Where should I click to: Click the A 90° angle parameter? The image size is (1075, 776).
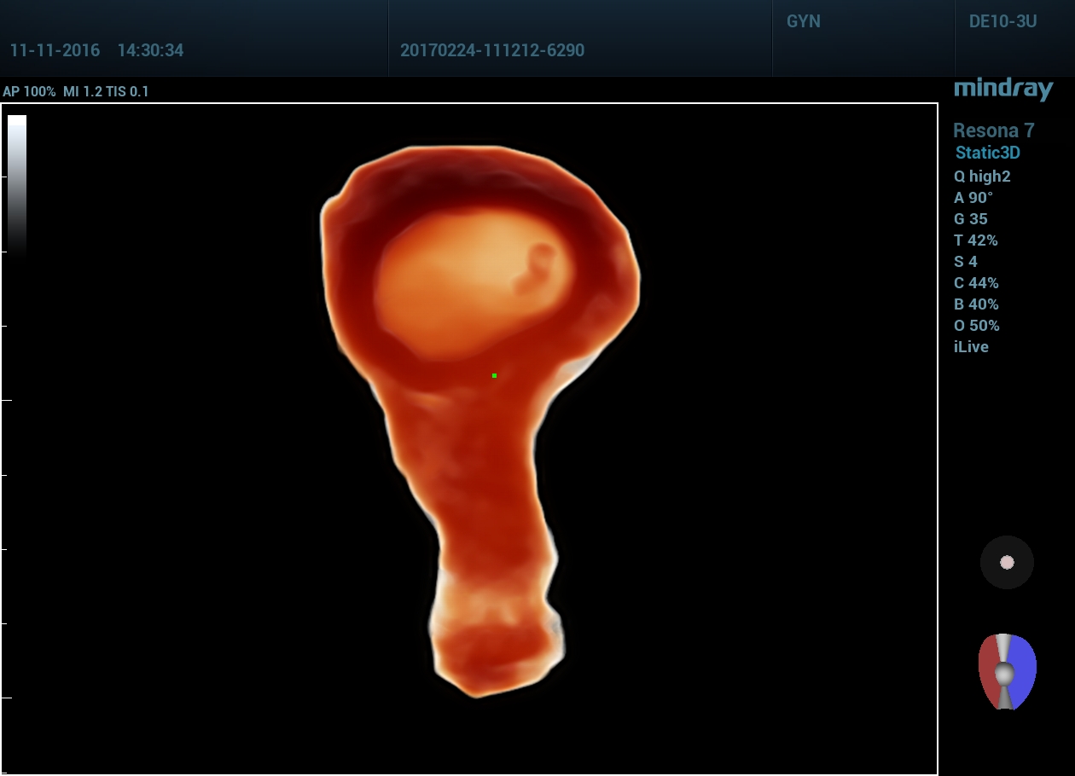(x=973, y=198)
